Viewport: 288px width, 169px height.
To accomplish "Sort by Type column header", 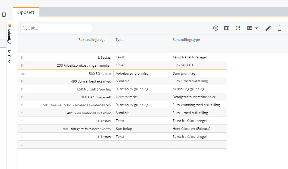I will pos(119,40).
